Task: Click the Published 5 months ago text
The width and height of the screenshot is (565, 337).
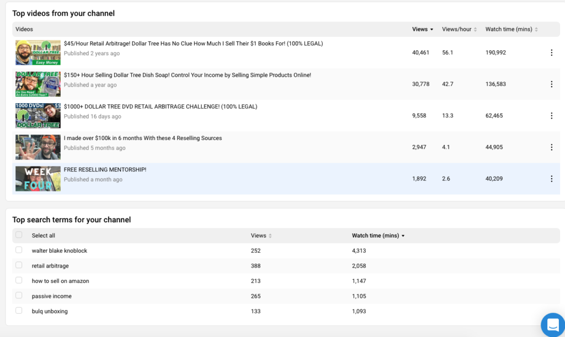Action: click(94, 148)
